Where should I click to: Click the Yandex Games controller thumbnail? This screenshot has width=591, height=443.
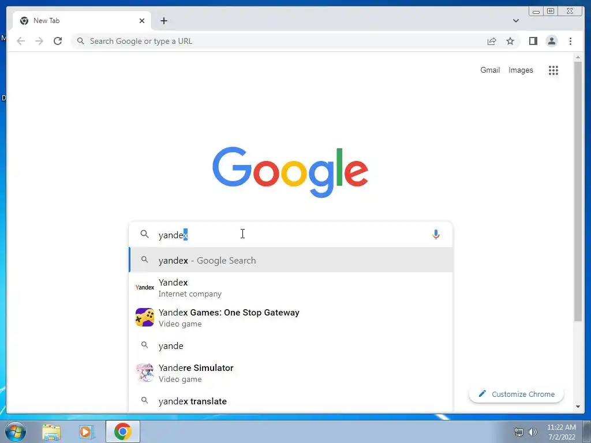pyautogui.click(x=145, y=317)
